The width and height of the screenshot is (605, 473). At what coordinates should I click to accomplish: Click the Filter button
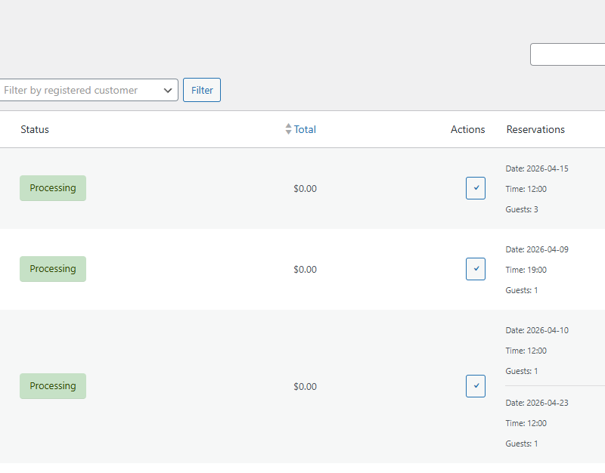point(201,90)
